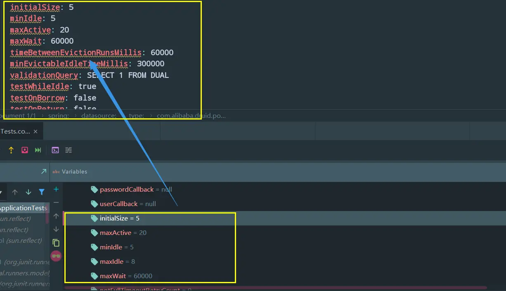
Task: Add a new watch with plus icon
Action: [56, 189]
